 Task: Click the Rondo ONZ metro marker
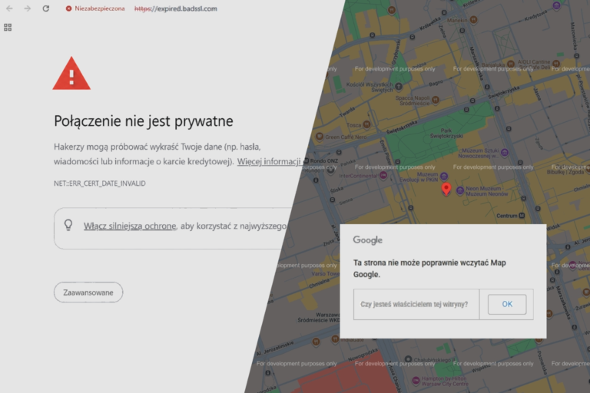tap(307, 160)
